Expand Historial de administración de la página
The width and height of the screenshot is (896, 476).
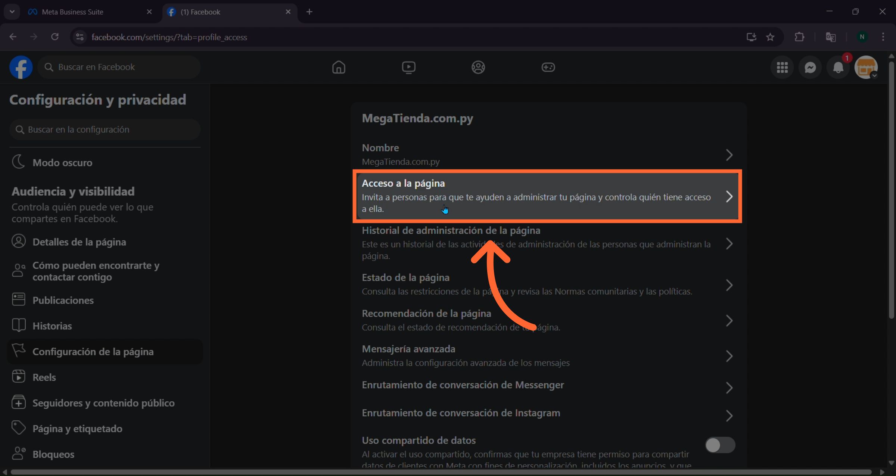[729, 243]
